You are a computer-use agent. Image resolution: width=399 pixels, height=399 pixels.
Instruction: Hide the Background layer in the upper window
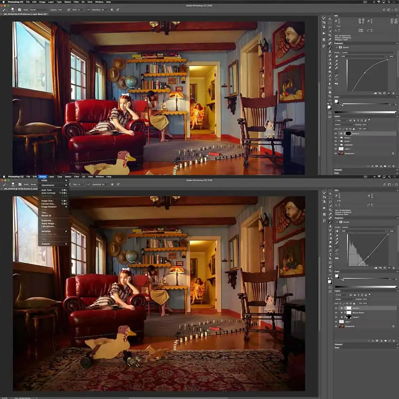(x=335, y=153)
